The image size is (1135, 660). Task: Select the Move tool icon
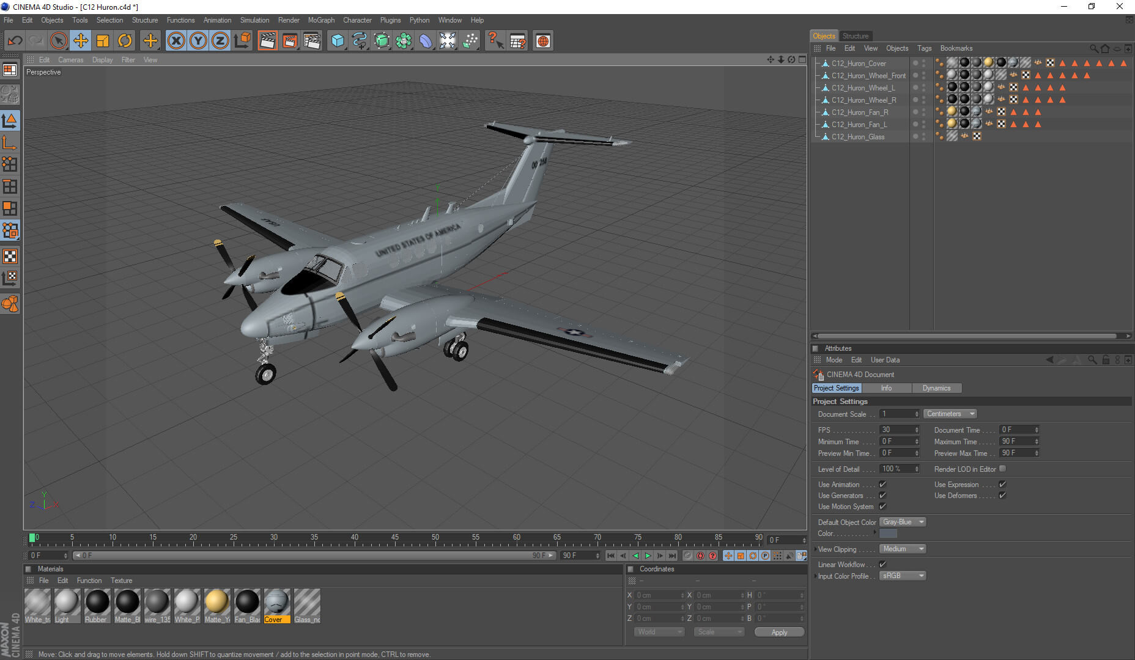tap(80, 41)
